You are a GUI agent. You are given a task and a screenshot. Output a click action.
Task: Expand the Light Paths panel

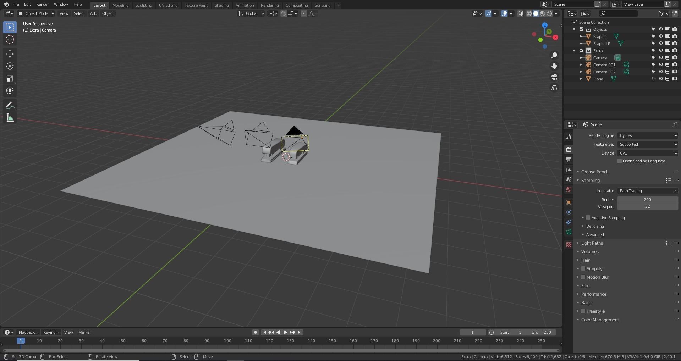click(592, 243)
